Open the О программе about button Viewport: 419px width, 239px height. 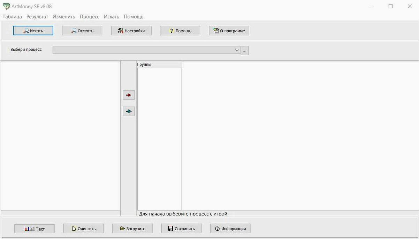[x=229, y=31]
